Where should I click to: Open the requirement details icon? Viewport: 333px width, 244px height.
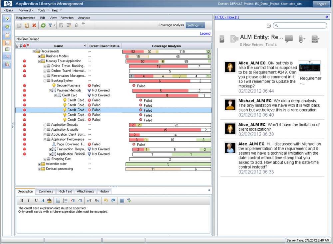69,26
